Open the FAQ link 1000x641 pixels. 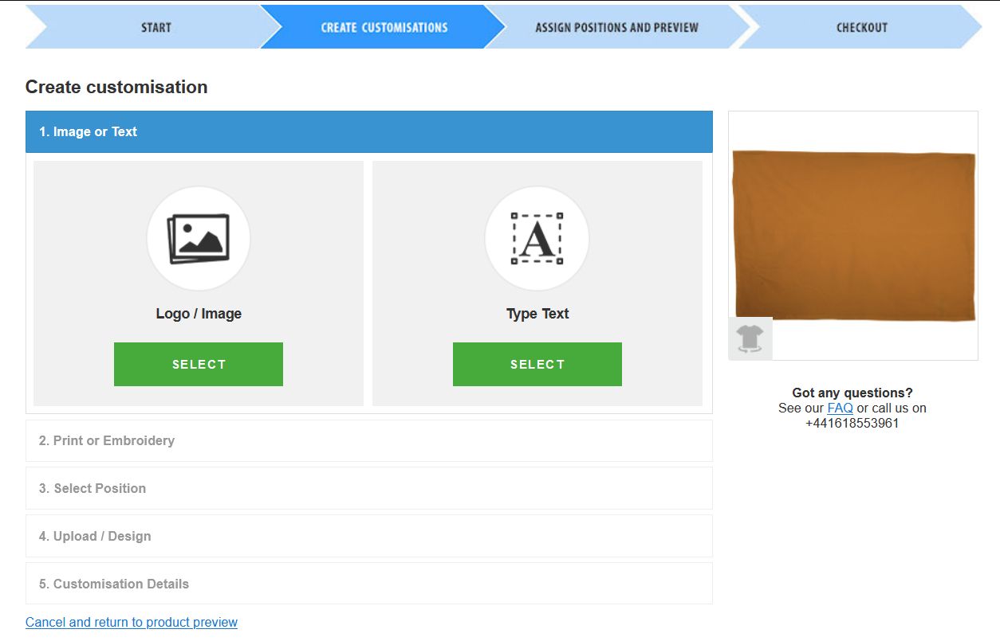point(841,408)
